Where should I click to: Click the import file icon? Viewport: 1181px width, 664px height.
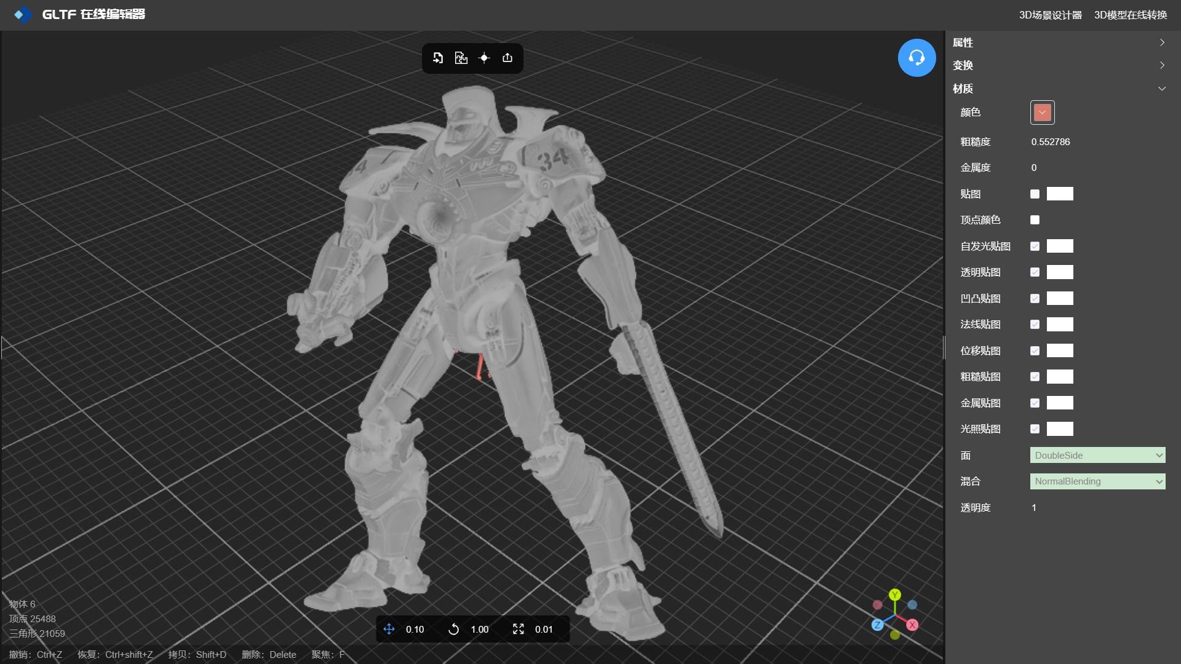[438, 58]
